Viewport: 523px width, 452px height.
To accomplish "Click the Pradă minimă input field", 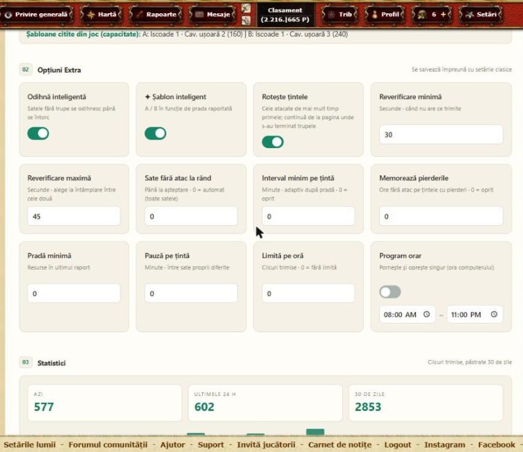I will point(74,293).
